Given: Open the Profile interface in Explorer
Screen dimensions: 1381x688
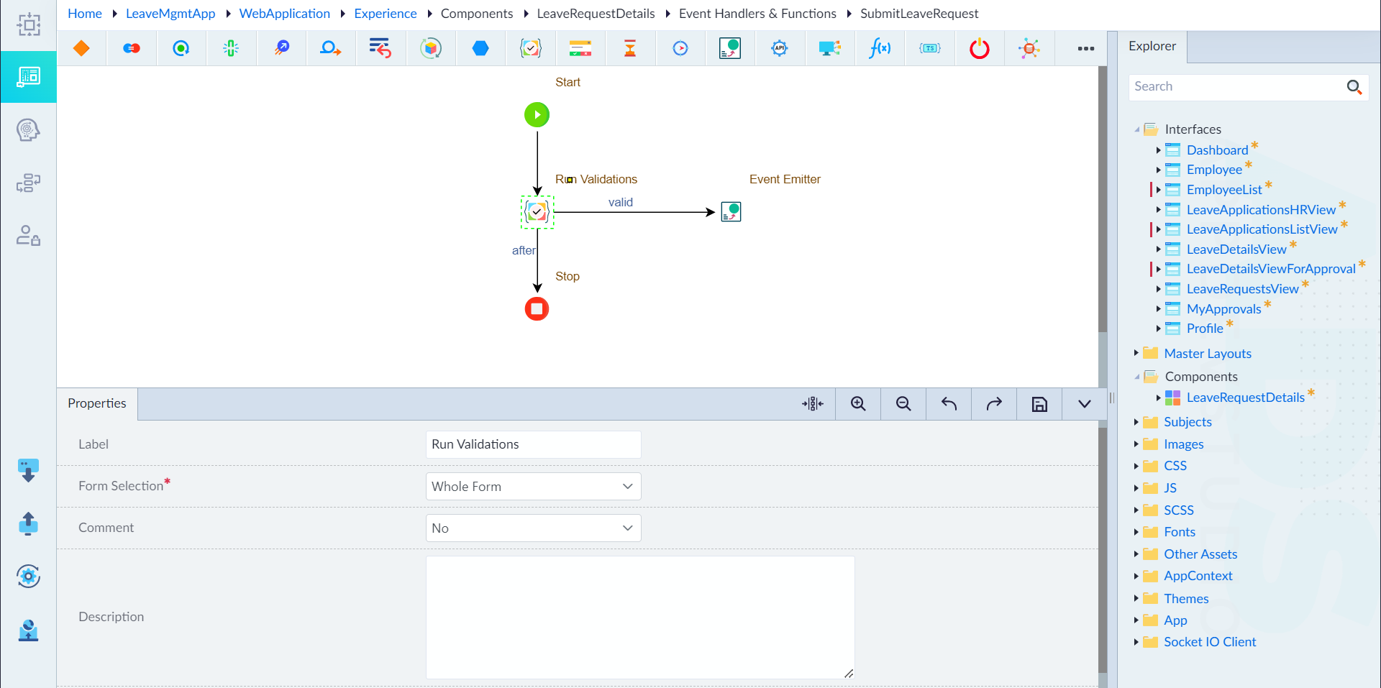Looking at the screenshot, I should click(x=1205, y=329).
